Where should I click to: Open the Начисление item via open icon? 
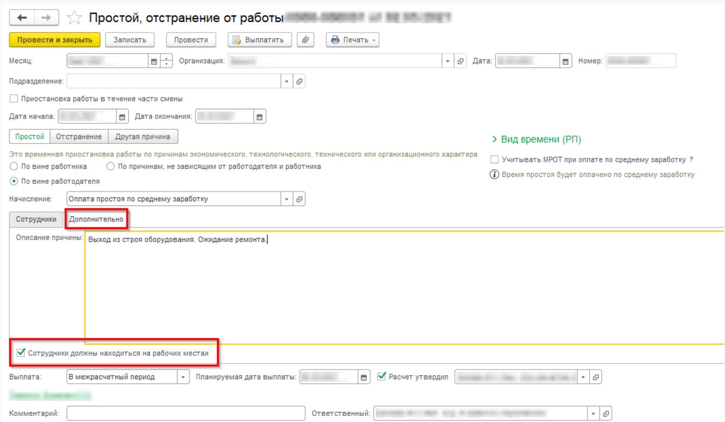pos(299,199)
